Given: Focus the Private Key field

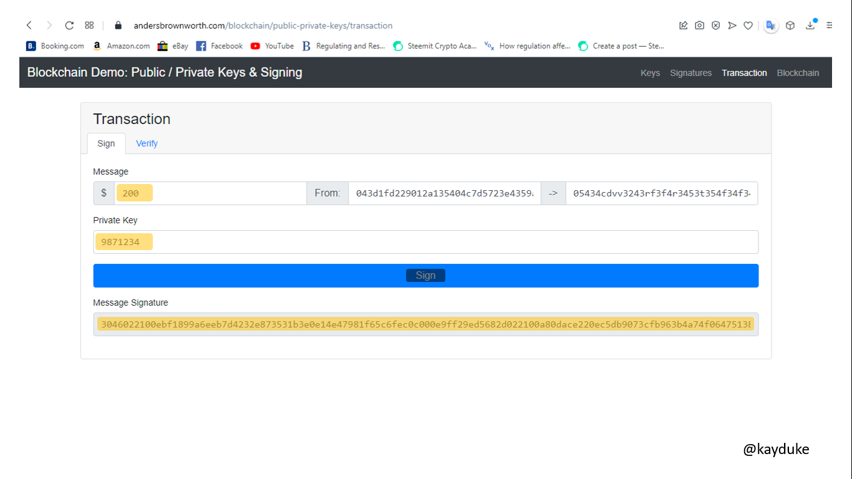Looking at the screenshot, I should (x=426, y=242).
